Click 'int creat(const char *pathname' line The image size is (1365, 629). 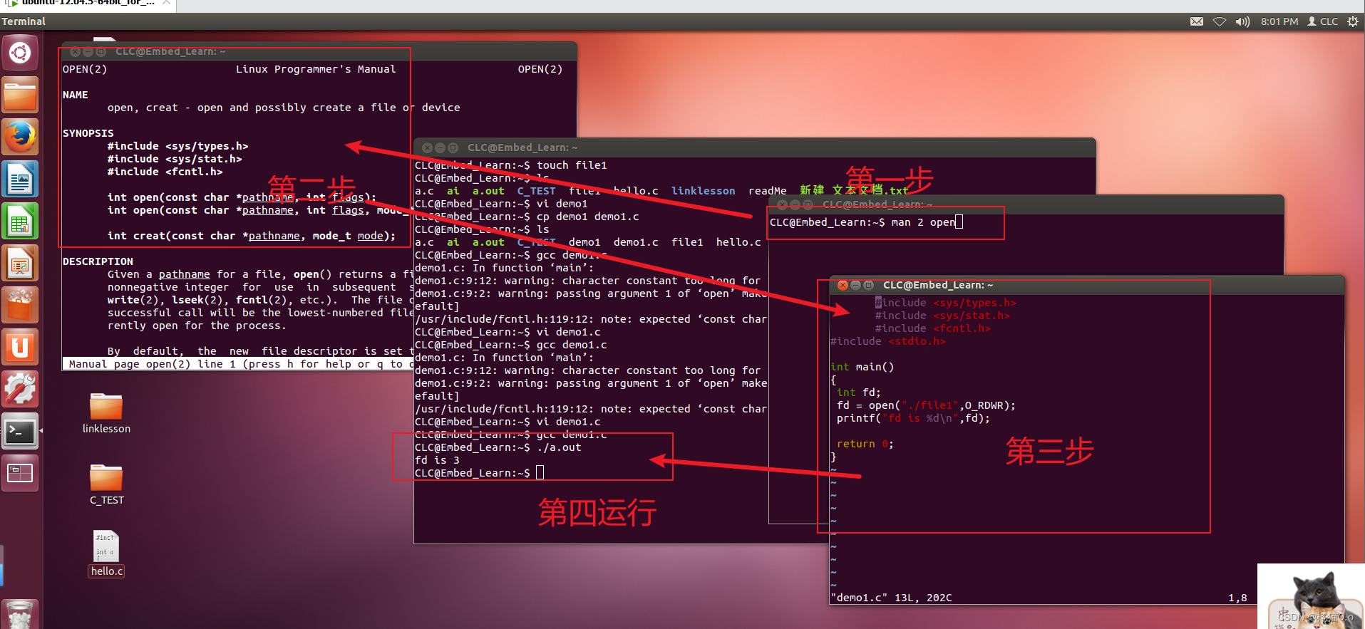(252, 236)
